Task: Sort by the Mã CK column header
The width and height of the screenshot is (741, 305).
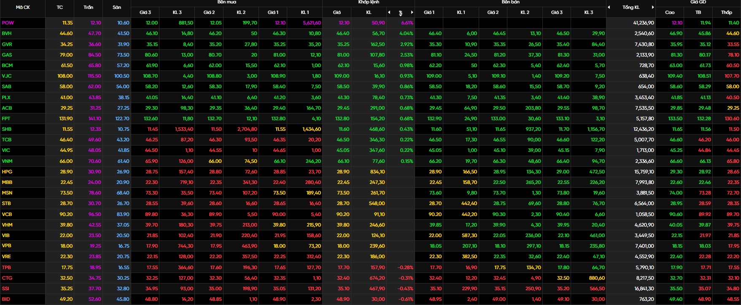Action: coord(23,7)
